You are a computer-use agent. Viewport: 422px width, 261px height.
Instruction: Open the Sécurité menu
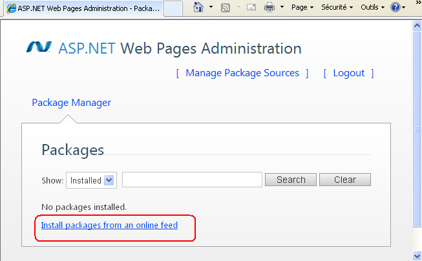pos(337,8)
